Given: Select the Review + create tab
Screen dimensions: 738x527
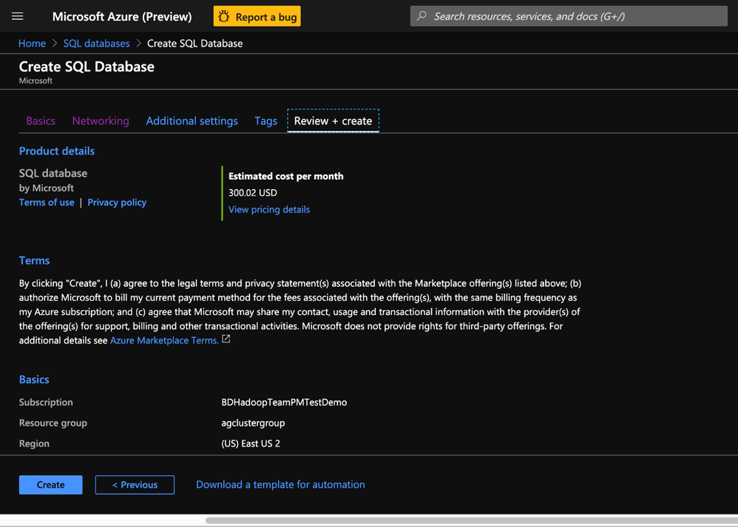Looking at the screenshot, I should [x=334, y=121].
